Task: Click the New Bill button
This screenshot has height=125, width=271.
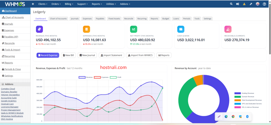Action: (x=68, y=55)
